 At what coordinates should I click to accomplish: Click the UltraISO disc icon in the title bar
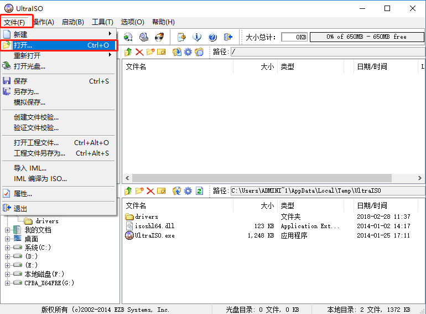point(9,8)
